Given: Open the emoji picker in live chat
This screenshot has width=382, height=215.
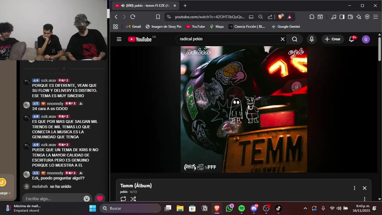Looking at the screenshot, I should point(87,199).
